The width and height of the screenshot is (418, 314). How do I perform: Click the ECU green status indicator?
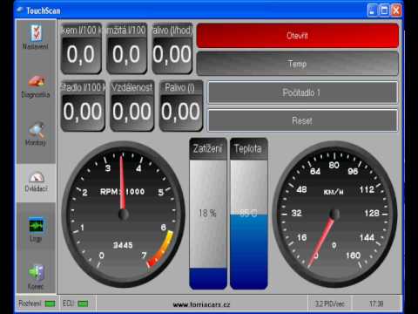click(x=83, y=304)
